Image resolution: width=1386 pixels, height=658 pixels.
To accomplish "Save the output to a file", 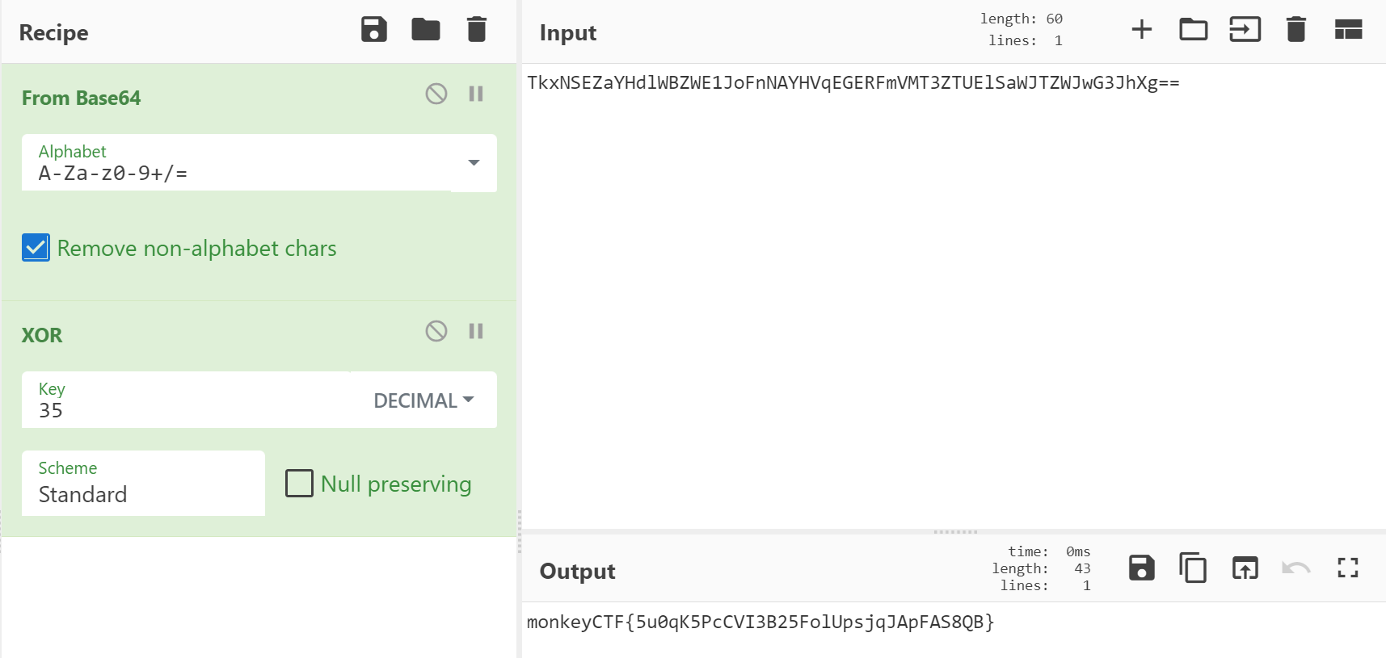I will (1141, 568).
